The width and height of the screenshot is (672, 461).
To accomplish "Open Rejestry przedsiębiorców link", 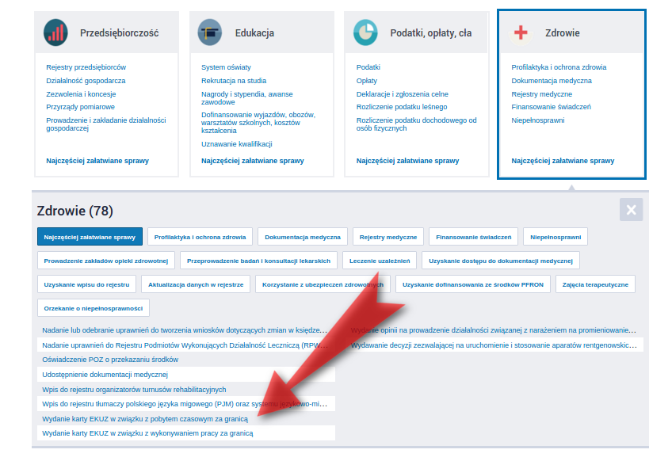I will point(86,67).
